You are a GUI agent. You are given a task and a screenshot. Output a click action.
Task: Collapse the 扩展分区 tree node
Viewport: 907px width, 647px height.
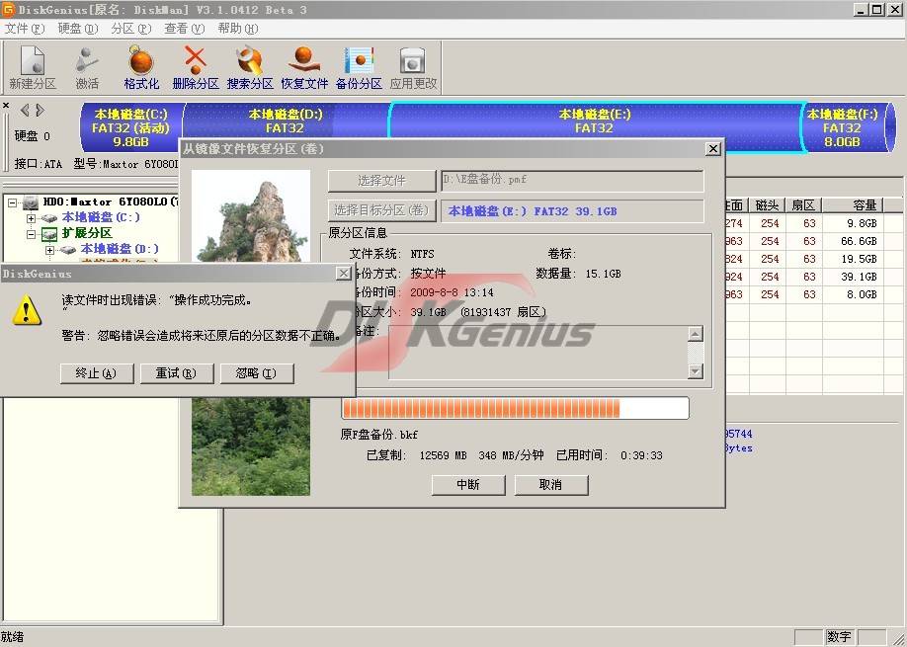tap(31, 233)
